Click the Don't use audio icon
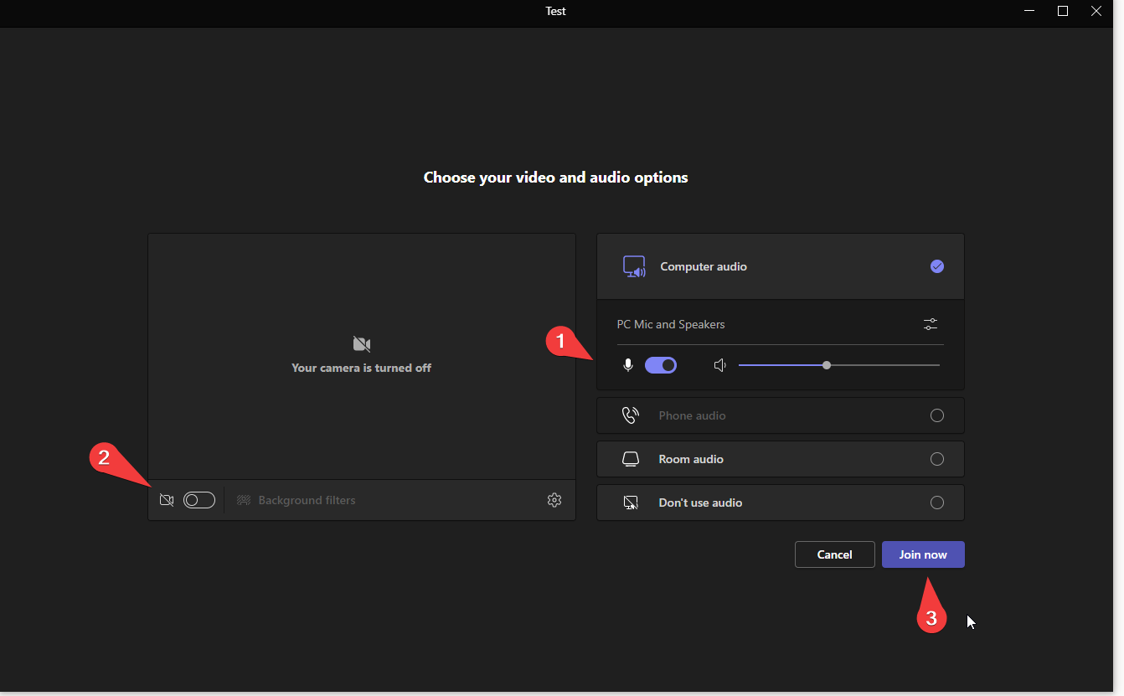The image size is (1124, 696). coord(631,503)
